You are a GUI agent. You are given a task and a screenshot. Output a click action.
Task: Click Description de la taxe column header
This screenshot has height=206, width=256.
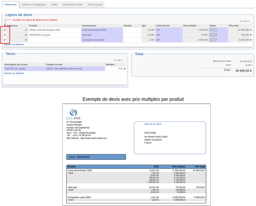click(16, 64)
